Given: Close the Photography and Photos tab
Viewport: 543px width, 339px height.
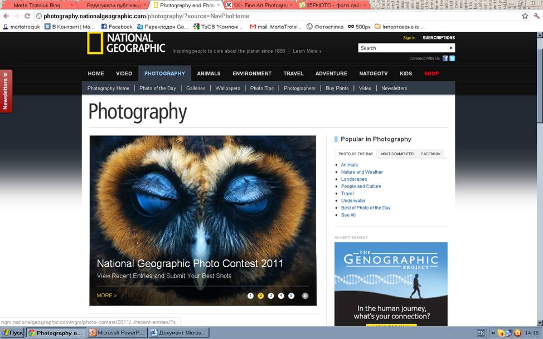Looking at the screenshot, I should 218,5.
